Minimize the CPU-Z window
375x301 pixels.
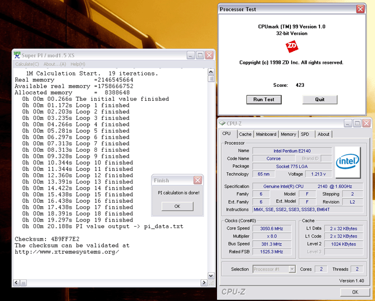[348, 123]
